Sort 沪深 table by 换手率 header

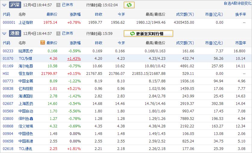[241, 14]
